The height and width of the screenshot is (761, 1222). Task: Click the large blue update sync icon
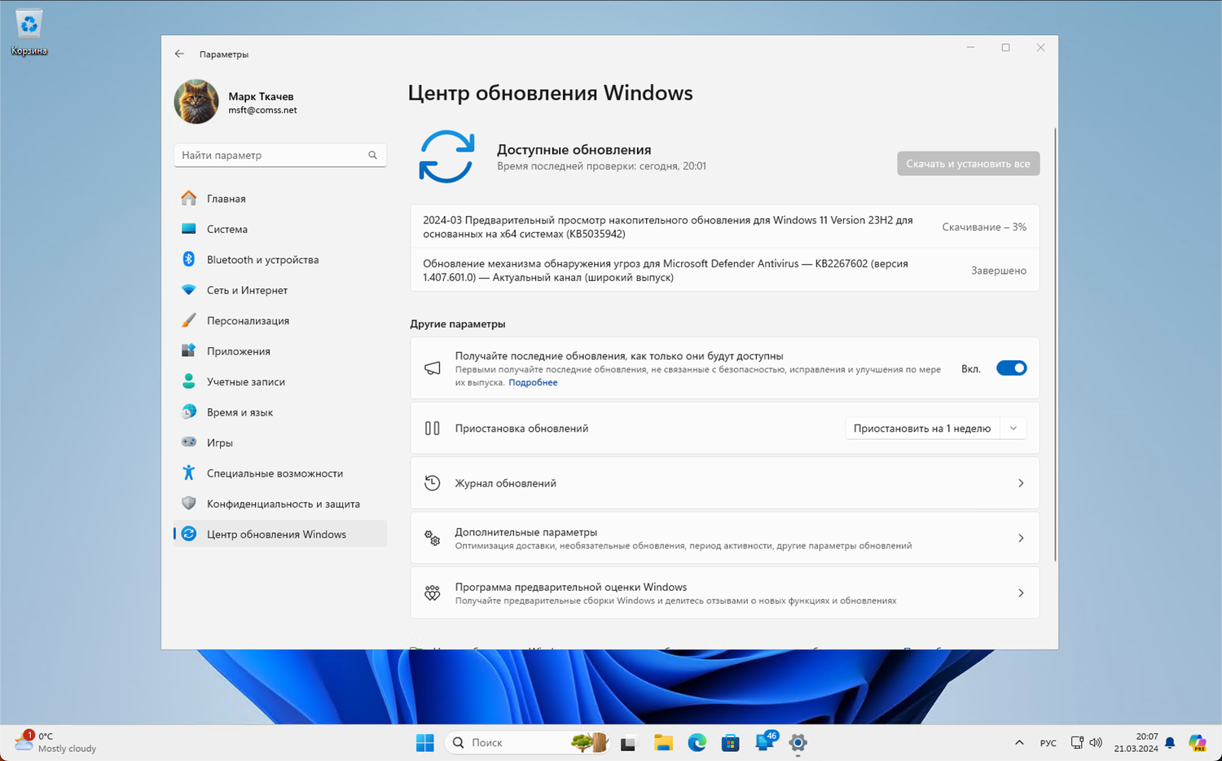pyautogui.click(x=446, y=156)
